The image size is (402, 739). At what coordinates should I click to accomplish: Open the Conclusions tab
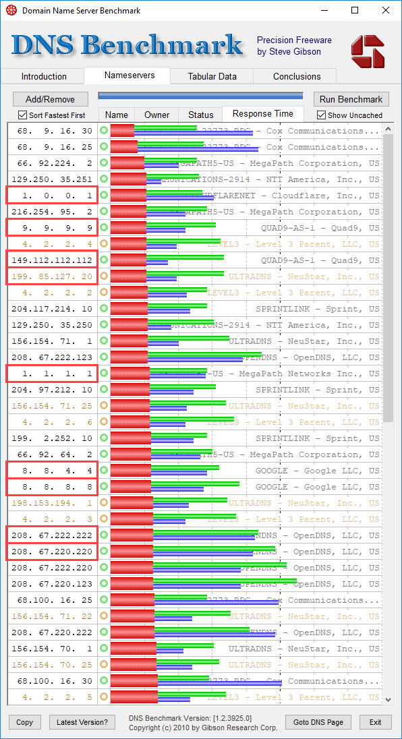coord(297,76)
